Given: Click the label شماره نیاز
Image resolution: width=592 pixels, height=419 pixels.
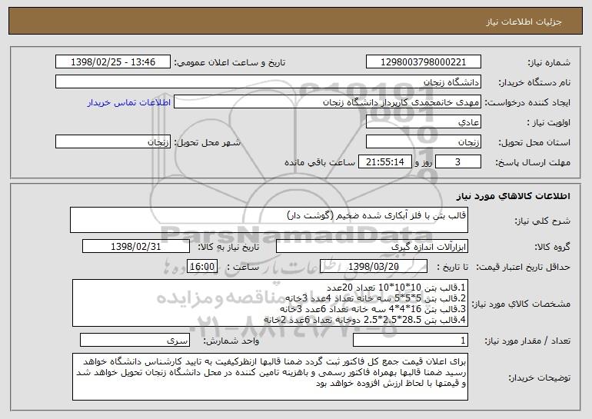Looking at the screenshot, I should 549,62.
